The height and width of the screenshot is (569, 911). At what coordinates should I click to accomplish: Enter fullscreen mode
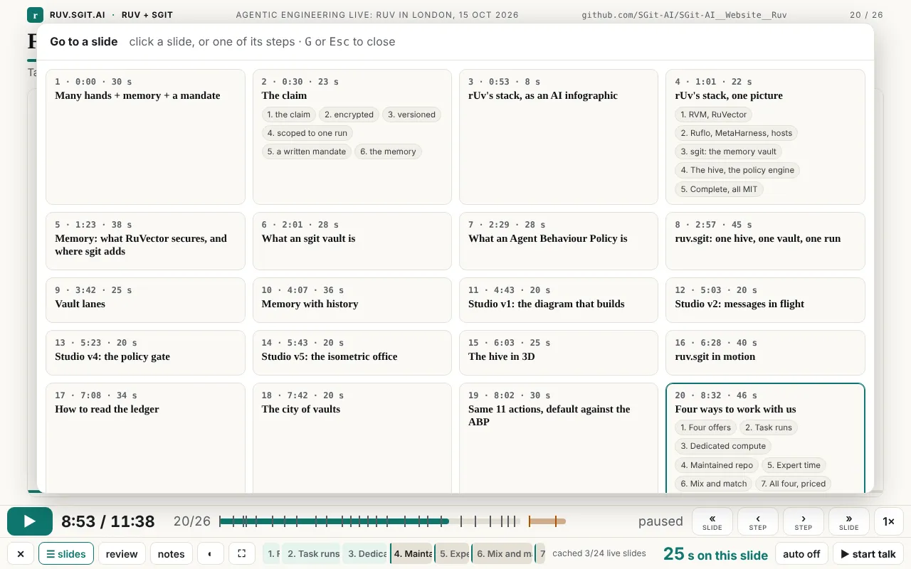point(241,554)
